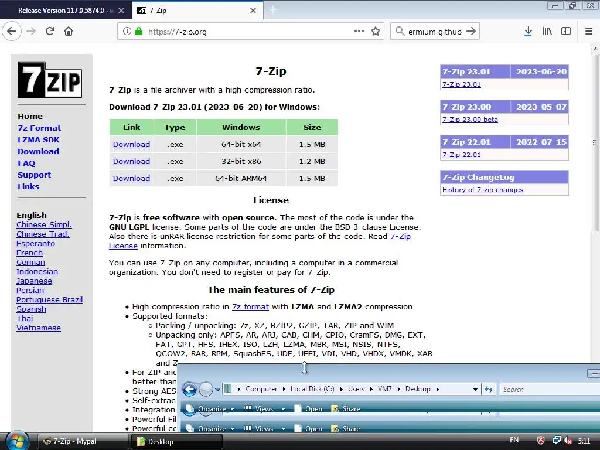Show site information (i) icon

point(127,32)
